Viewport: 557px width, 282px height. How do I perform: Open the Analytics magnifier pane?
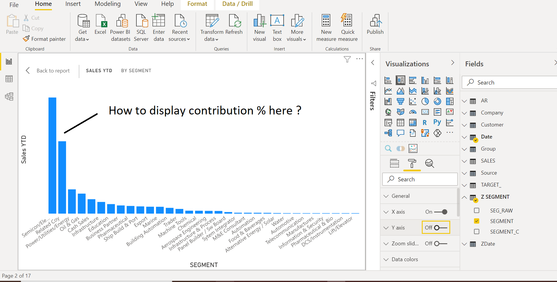[430, 163]
